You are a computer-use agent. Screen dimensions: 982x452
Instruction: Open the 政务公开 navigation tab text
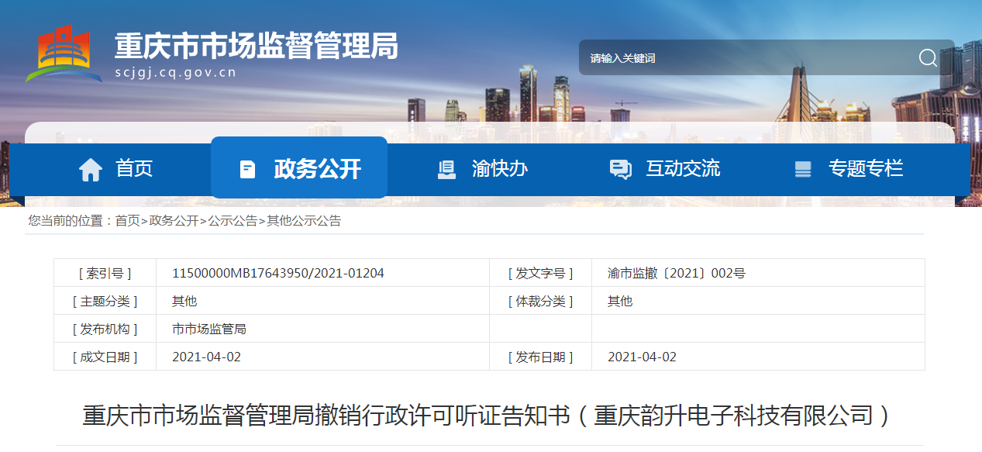pos(317,168)
